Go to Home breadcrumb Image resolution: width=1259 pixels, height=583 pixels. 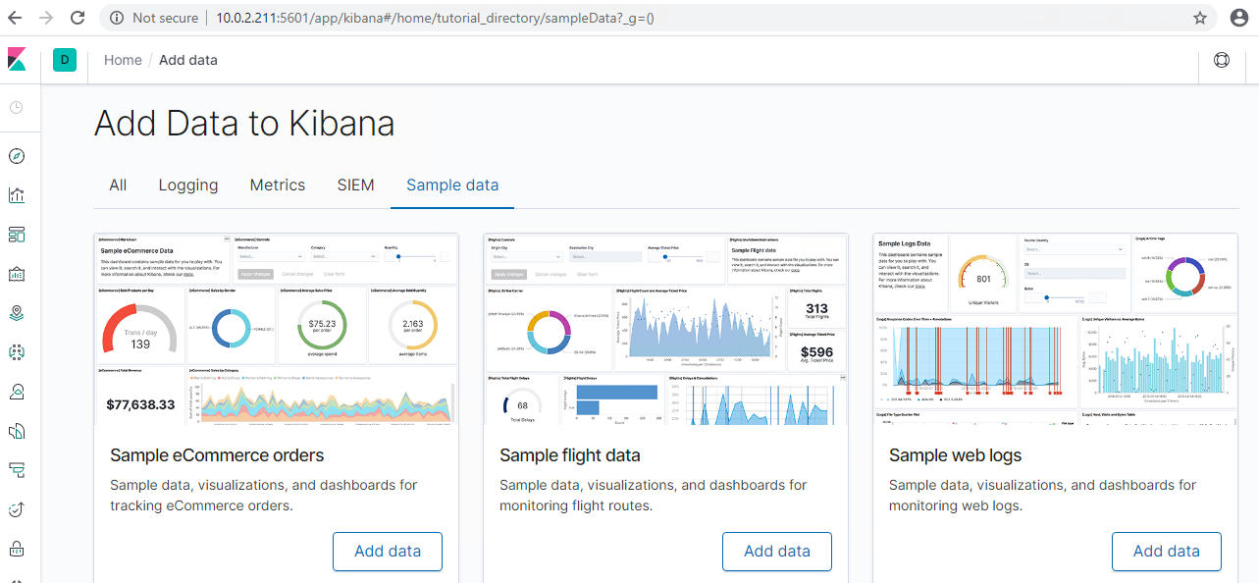coord(123,60)
